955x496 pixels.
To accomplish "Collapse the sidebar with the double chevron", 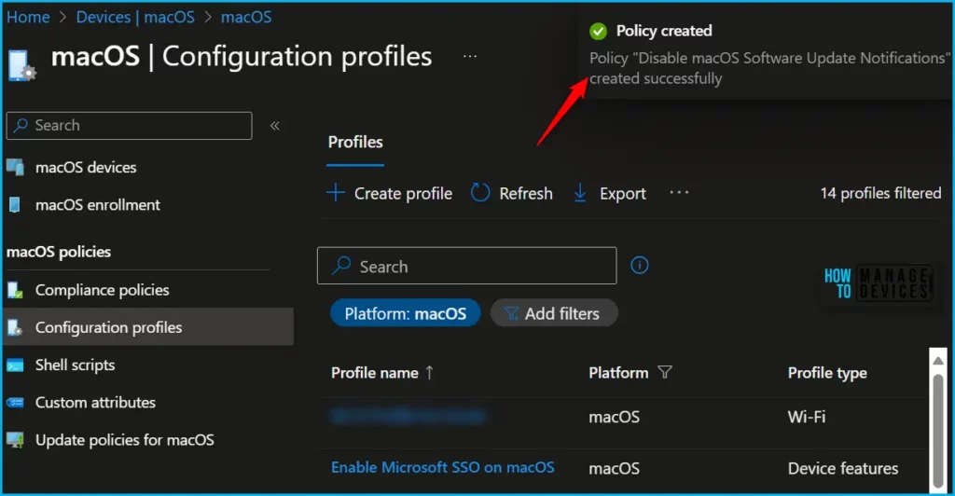I will click(x=275, y=125).
